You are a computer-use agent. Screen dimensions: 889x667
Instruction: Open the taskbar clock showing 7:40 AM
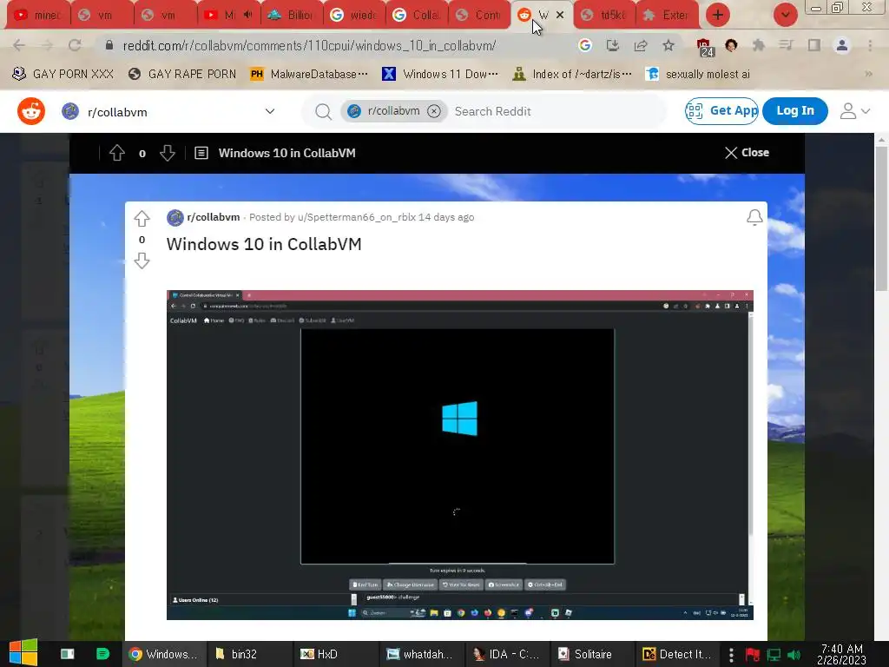[x=841, y=654]
